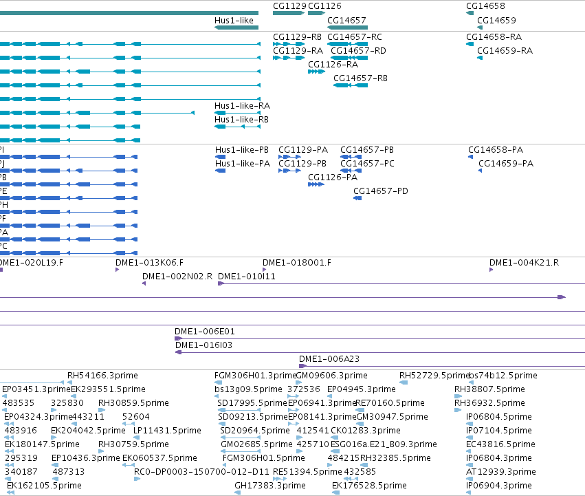Image resolution: width=585 pixels, height=496 pixels.
Task: Click EST RH36932.5prime label
Action: click(490, 403)
